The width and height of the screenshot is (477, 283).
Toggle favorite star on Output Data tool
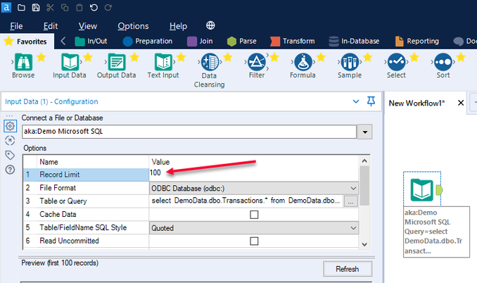[134, 57]
